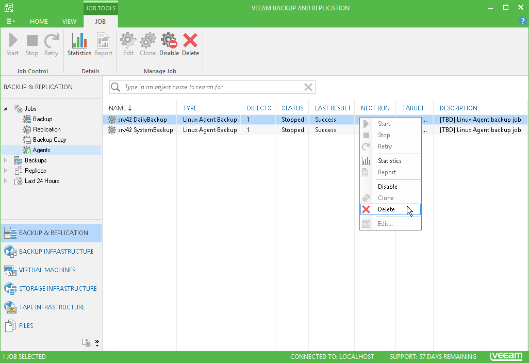Select the JOB ribbon tab

click(100, 21)
